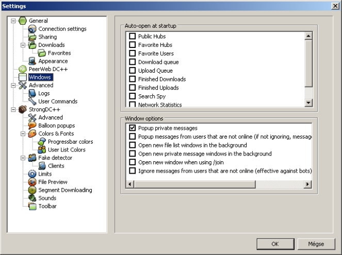342x255 pixels.
Task: Toggle Open new window when using /join
Action: point(133,162)
